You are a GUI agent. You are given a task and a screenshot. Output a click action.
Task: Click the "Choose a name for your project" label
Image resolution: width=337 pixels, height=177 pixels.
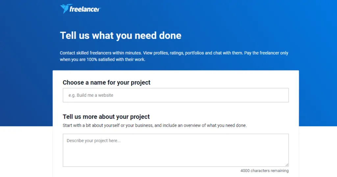click(106, 83)
